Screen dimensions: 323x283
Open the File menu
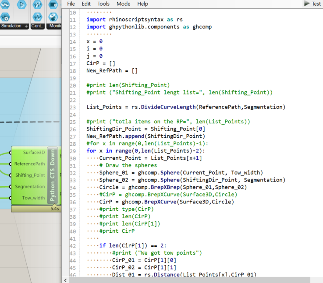click(x=71, y=3)
